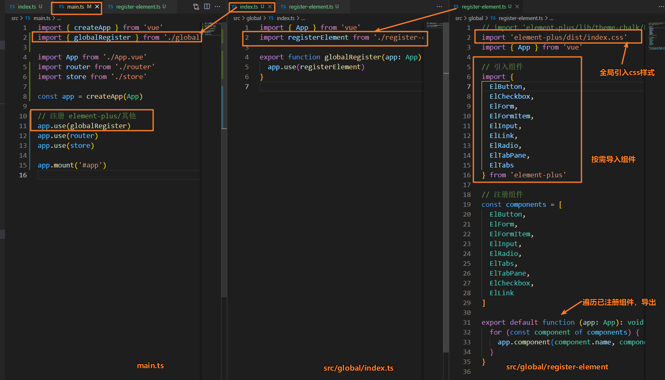Open changes compare icon in left editor toolbar
This screenshot has width=665, height=380.
pyautogui.click(x=196, y=7)
